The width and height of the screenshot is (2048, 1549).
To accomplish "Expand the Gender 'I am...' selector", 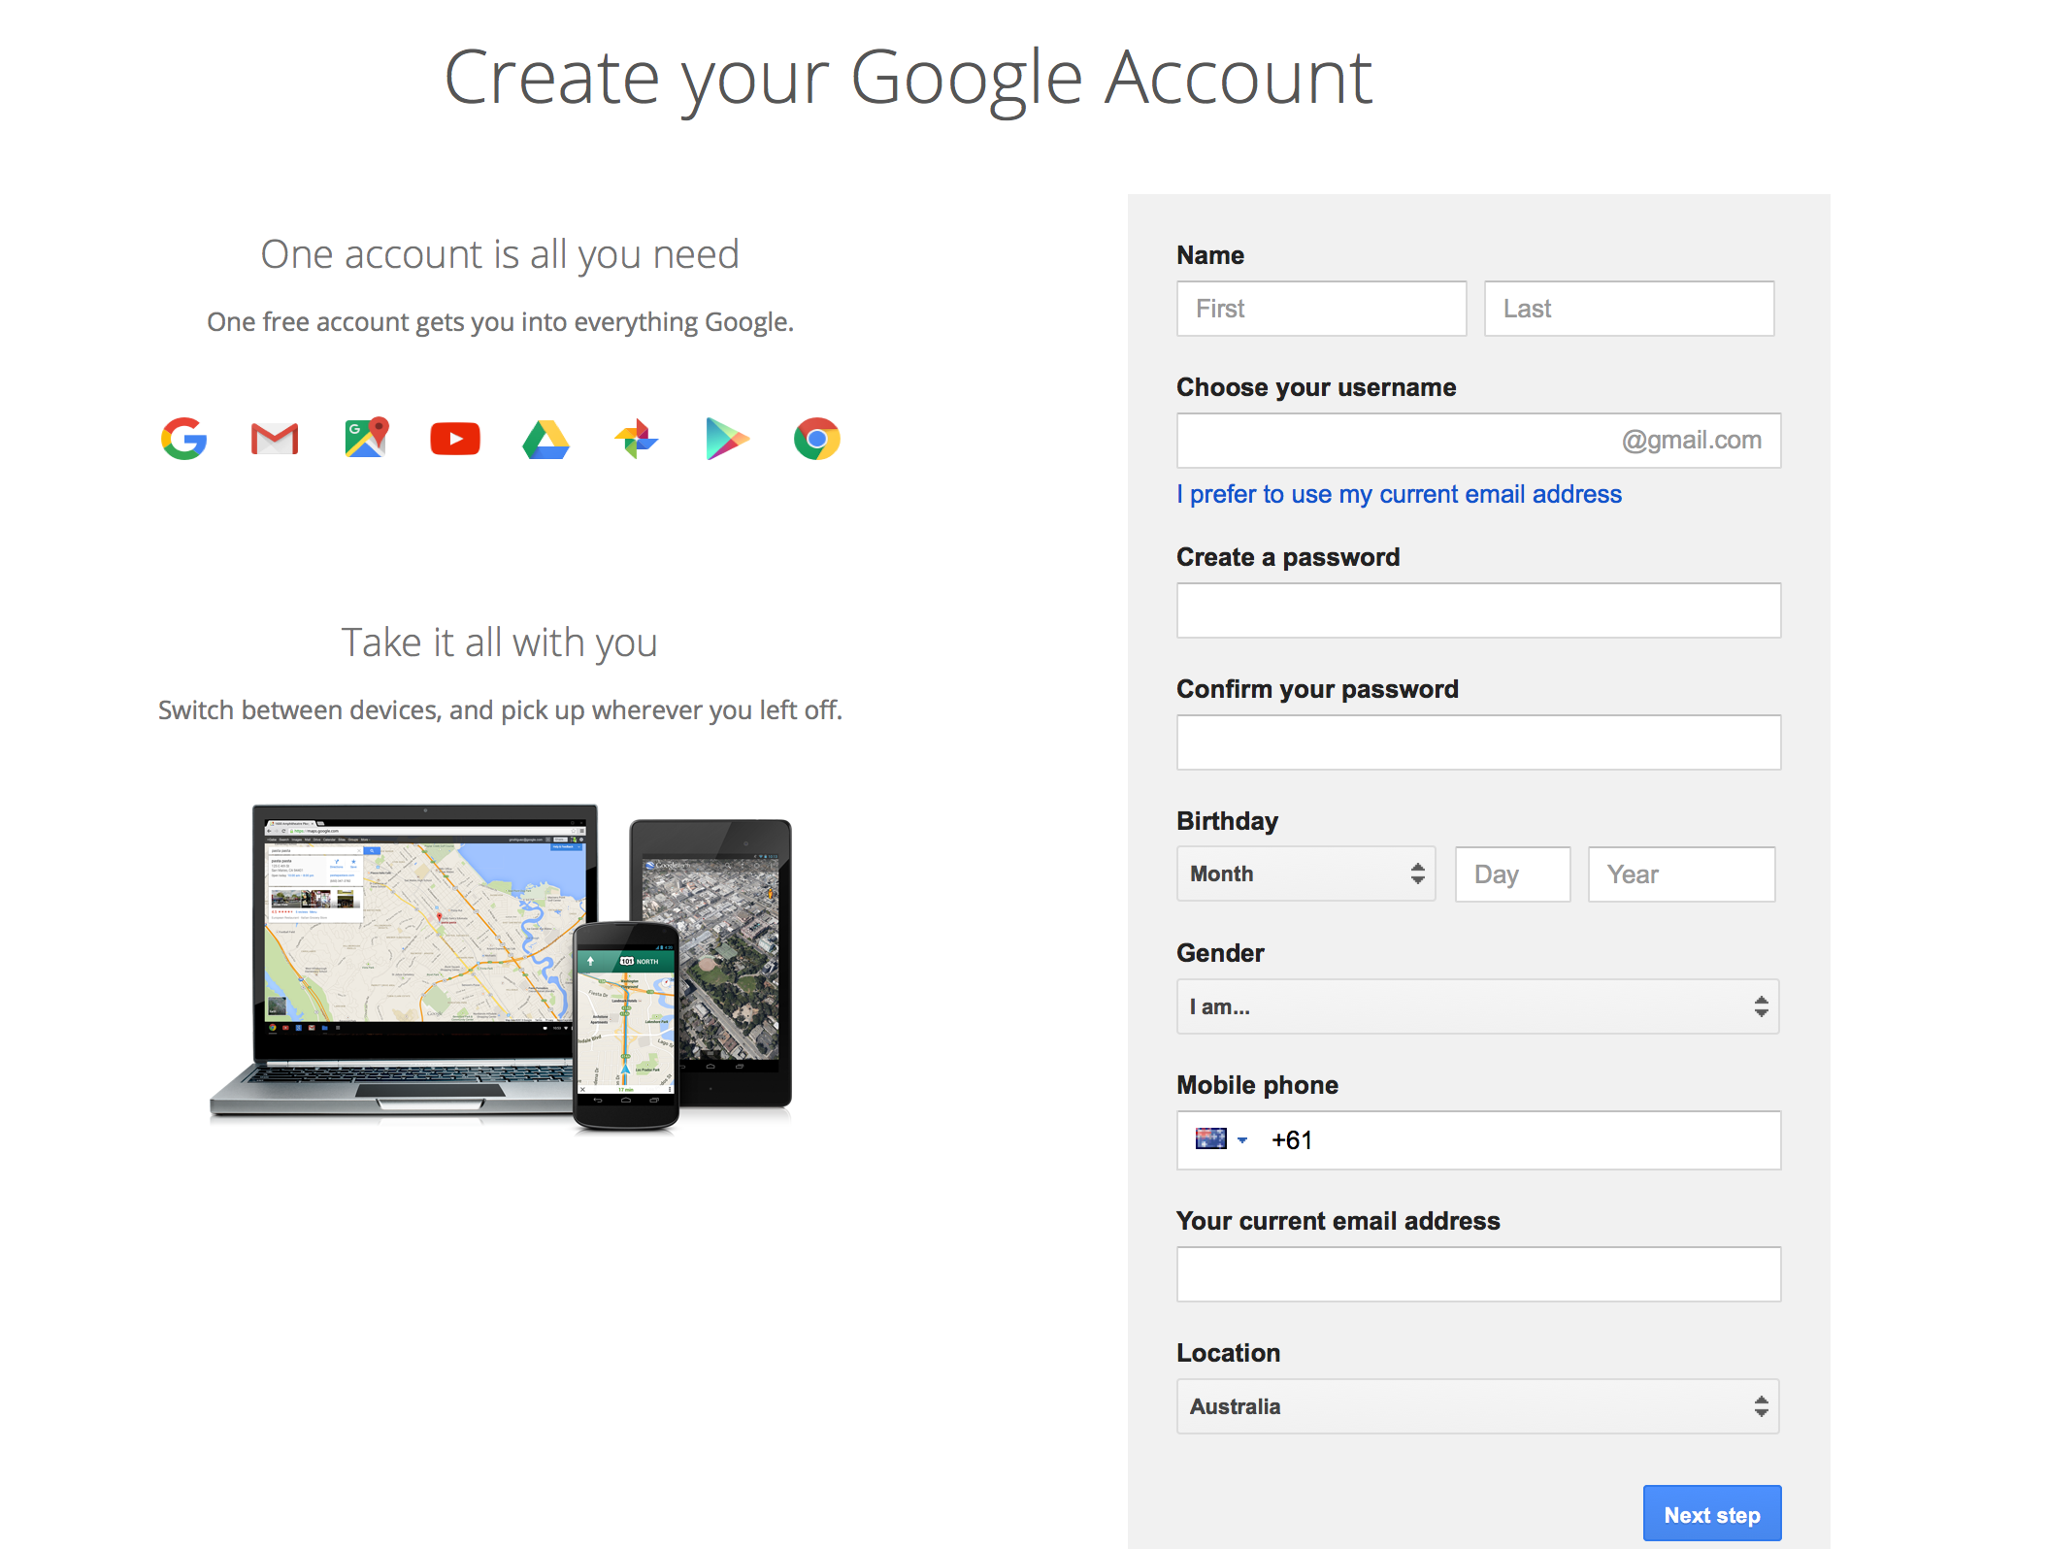I will 1477,1006.
